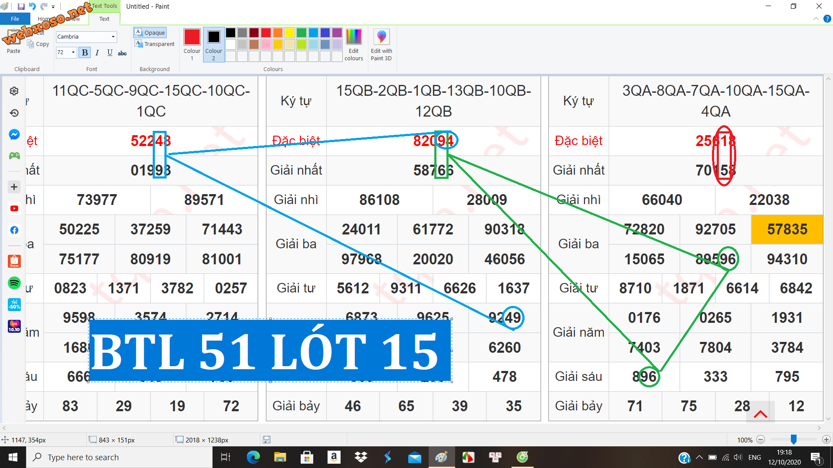This screenshot has width=833, height=468.
Task: Switch to the Text ribbon tab
Action: point(104,19)
